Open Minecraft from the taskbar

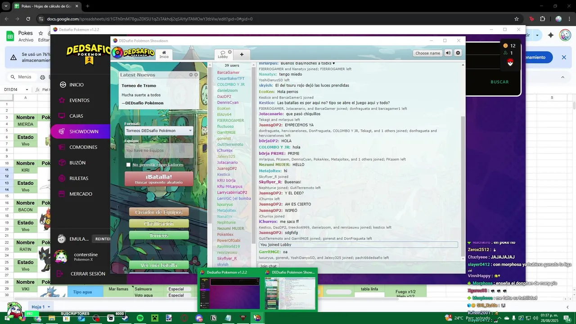(154, 318)
